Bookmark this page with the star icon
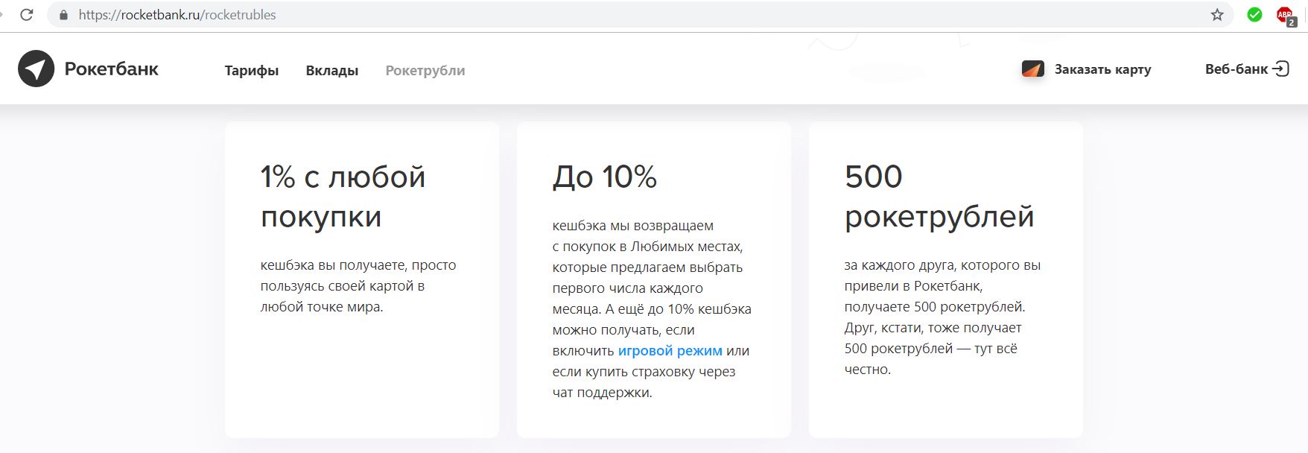1308x453 pixels. pos(1217,15)
